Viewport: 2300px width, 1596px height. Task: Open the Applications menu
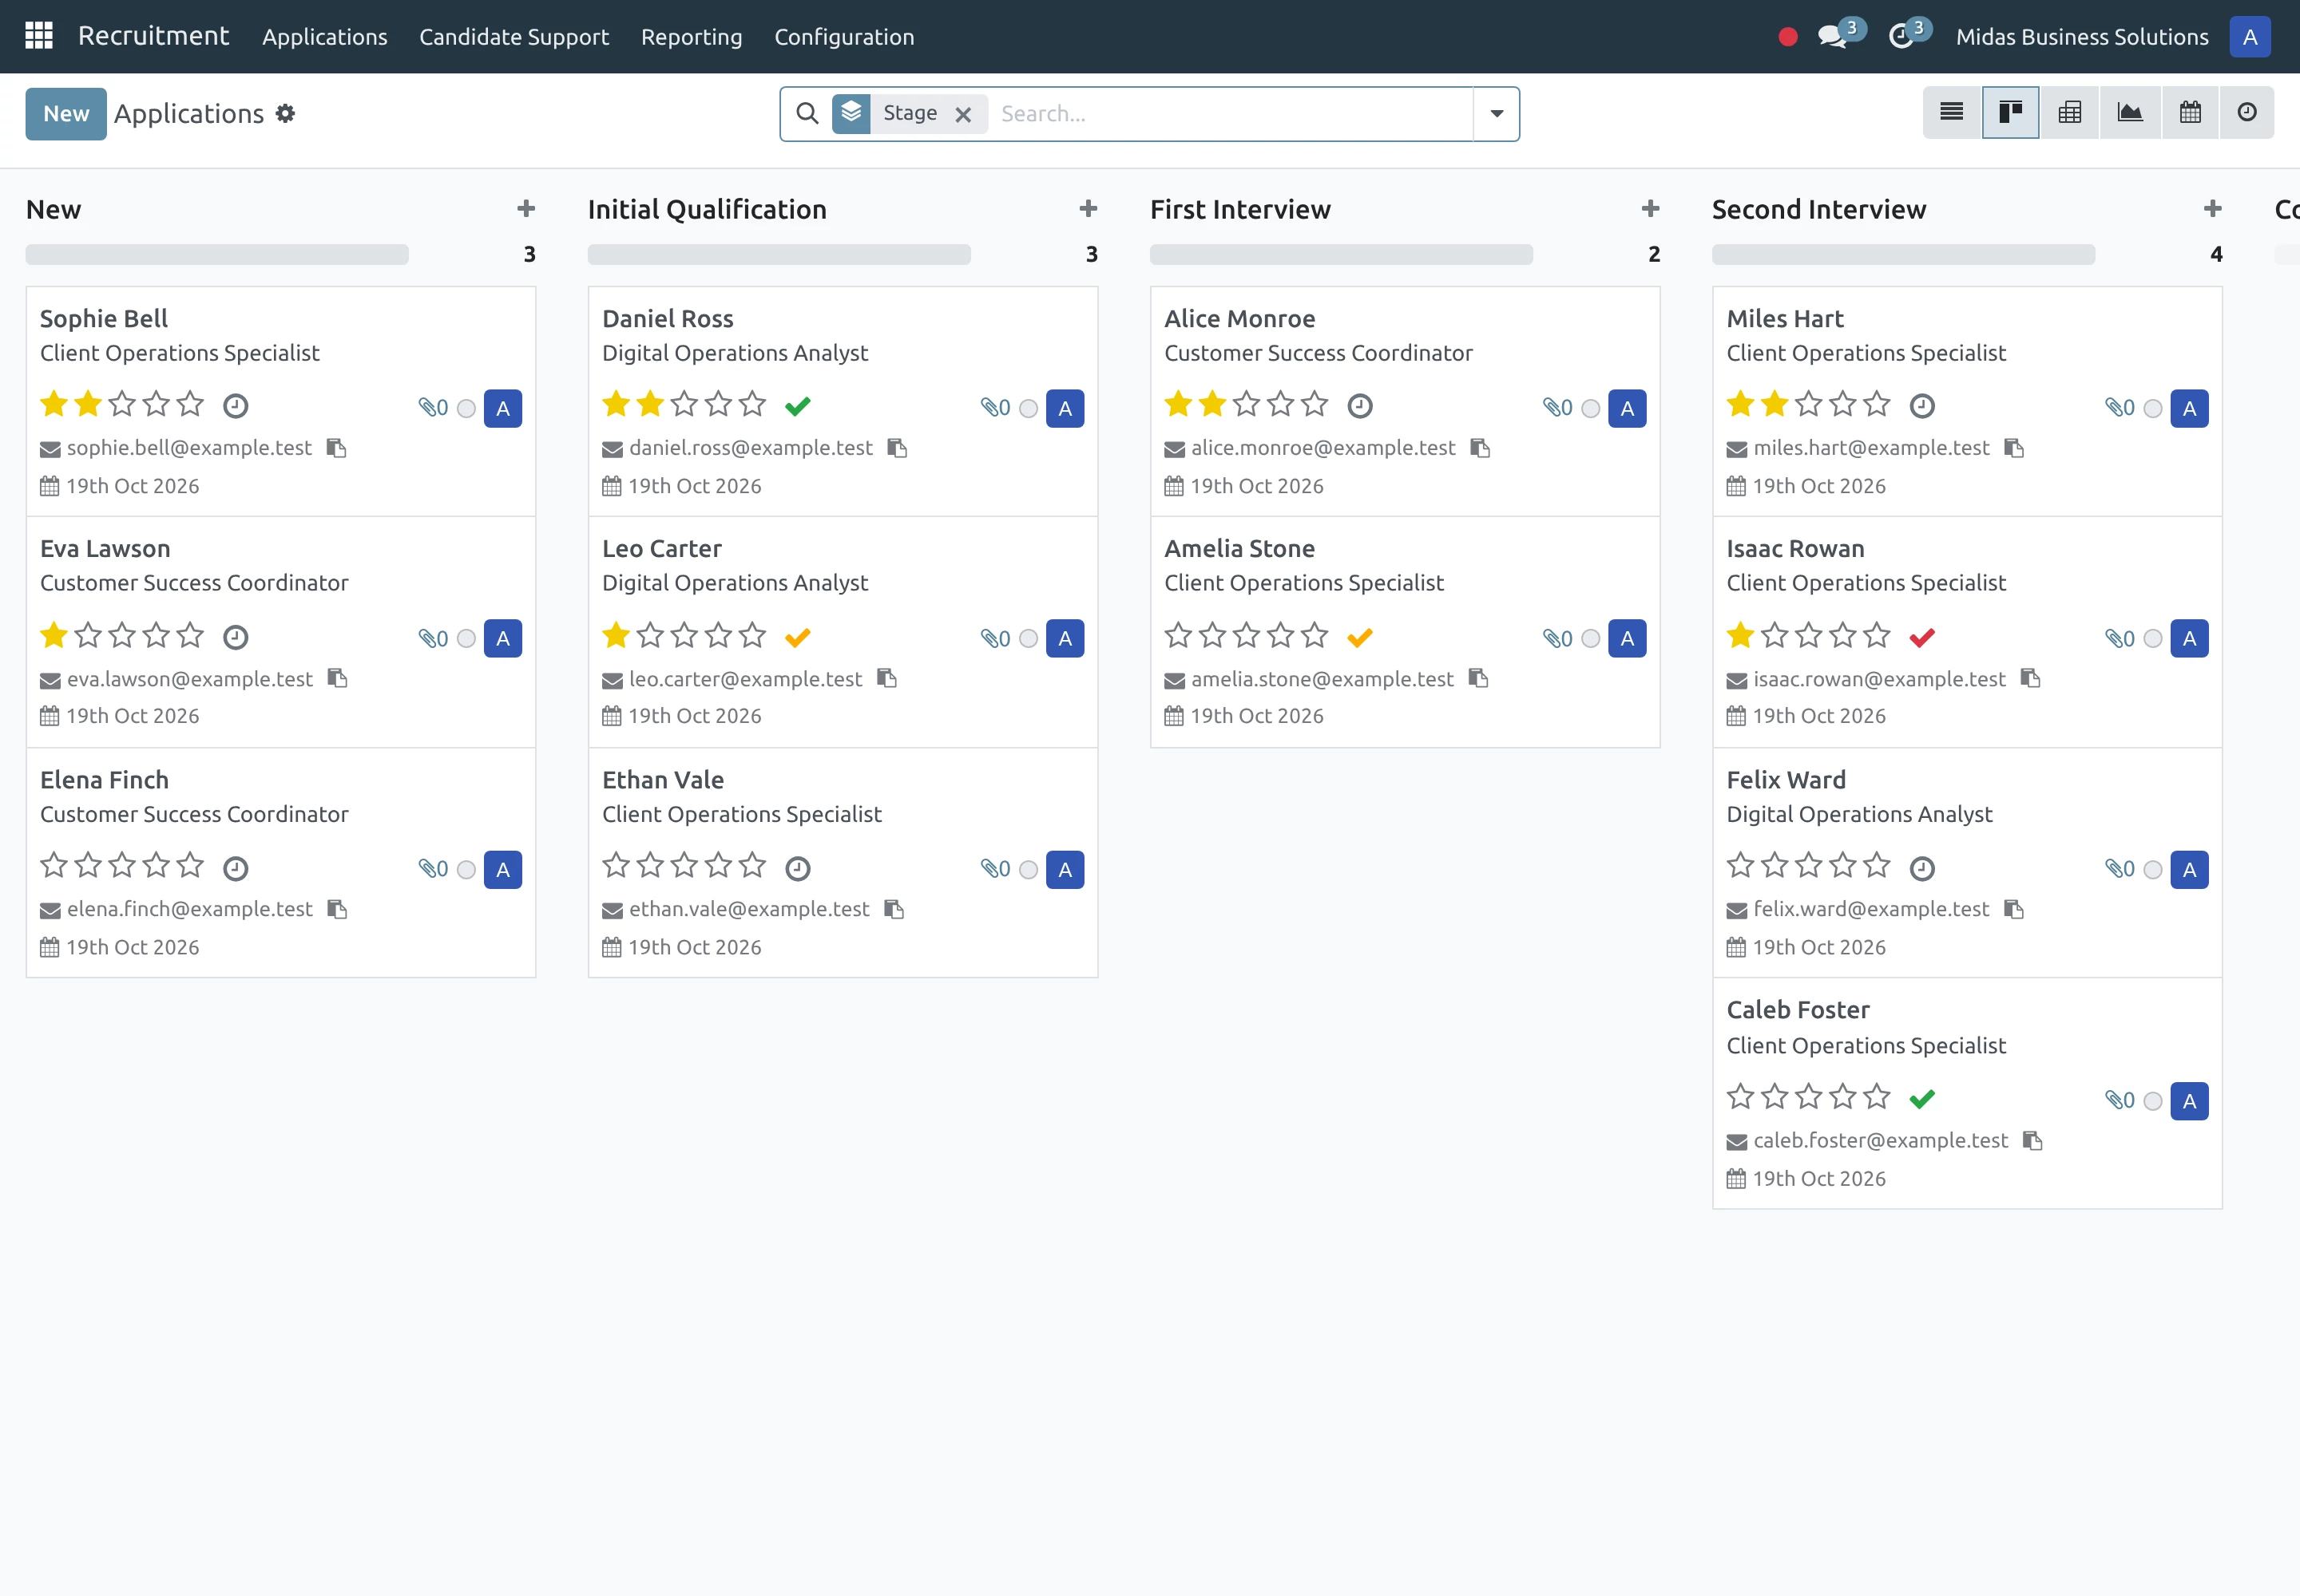324,37
